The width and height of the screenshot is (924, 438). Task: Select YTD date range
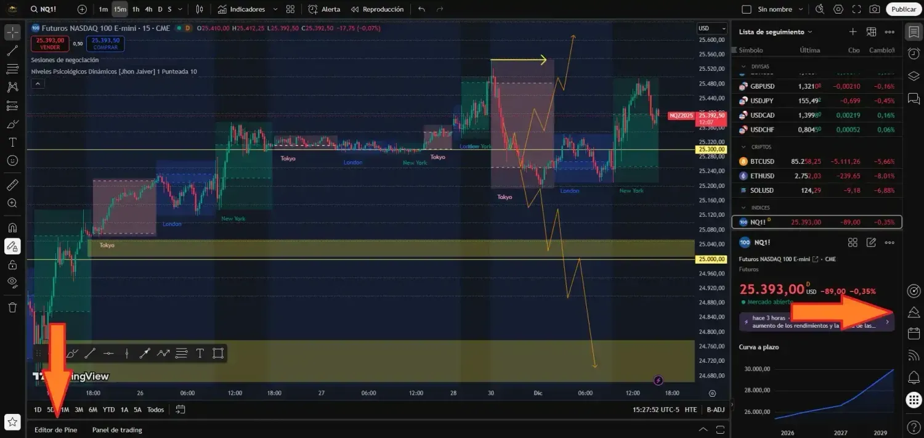(x=108, y=410)
